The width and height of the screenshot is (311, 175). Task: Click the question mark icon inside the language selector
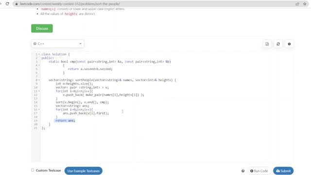point(35,44)
